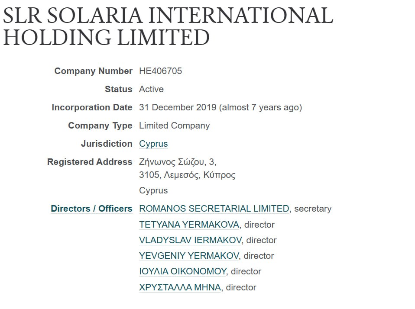The width and height of the screenshot is (415, 309).
Task: Click the company number HE406705
Action: click(x=160, y=71)
